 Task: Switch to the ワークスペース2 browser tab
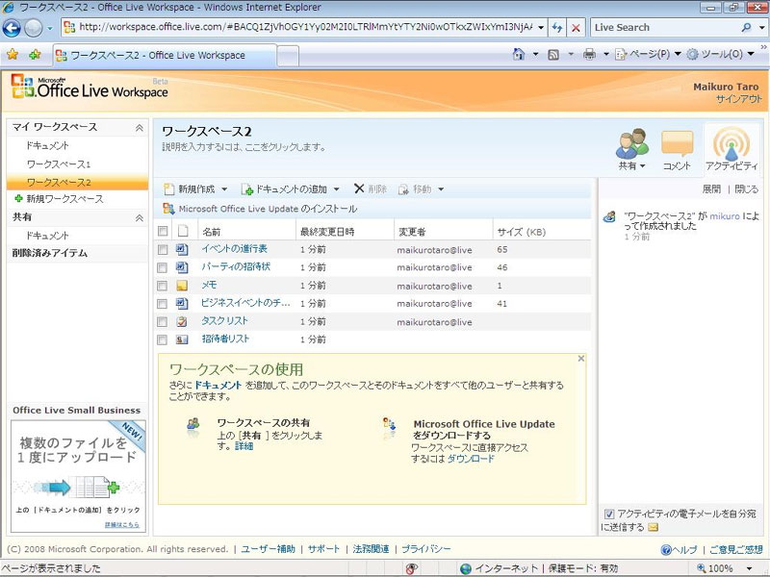pyautogui.click(x=165, y=56)
